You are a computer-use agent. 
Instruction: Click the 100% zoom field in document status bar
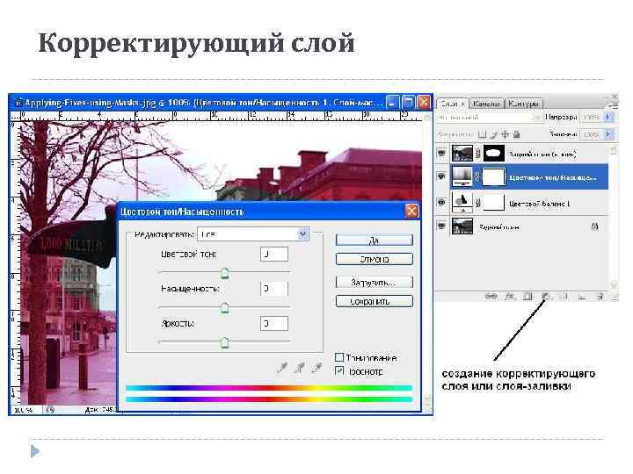25,410
